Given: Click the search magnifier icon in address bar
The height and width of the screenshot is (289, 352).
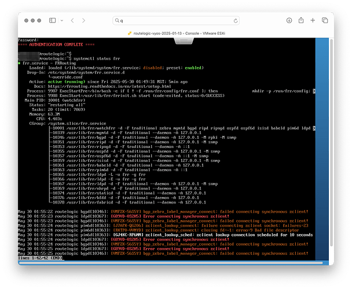Looking at the screenshot, I should (117, 20).
